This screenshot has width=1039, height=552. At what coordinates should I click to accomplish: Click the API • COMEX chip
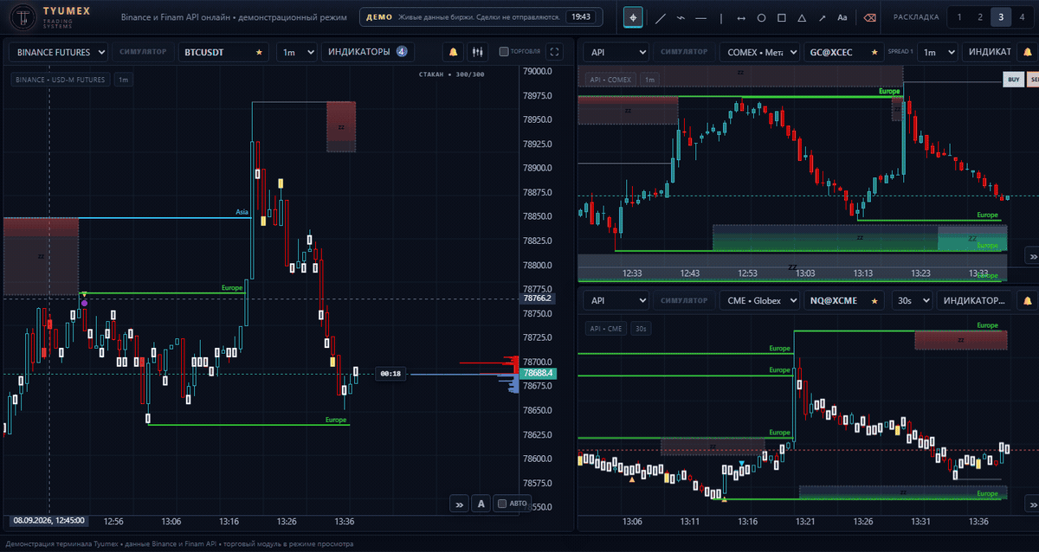click(611, 80)
